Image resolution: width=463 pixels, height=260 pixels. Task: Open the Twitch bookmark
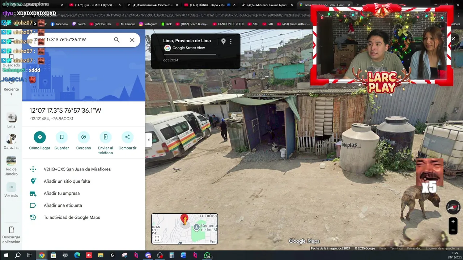[x=79, y=24]
